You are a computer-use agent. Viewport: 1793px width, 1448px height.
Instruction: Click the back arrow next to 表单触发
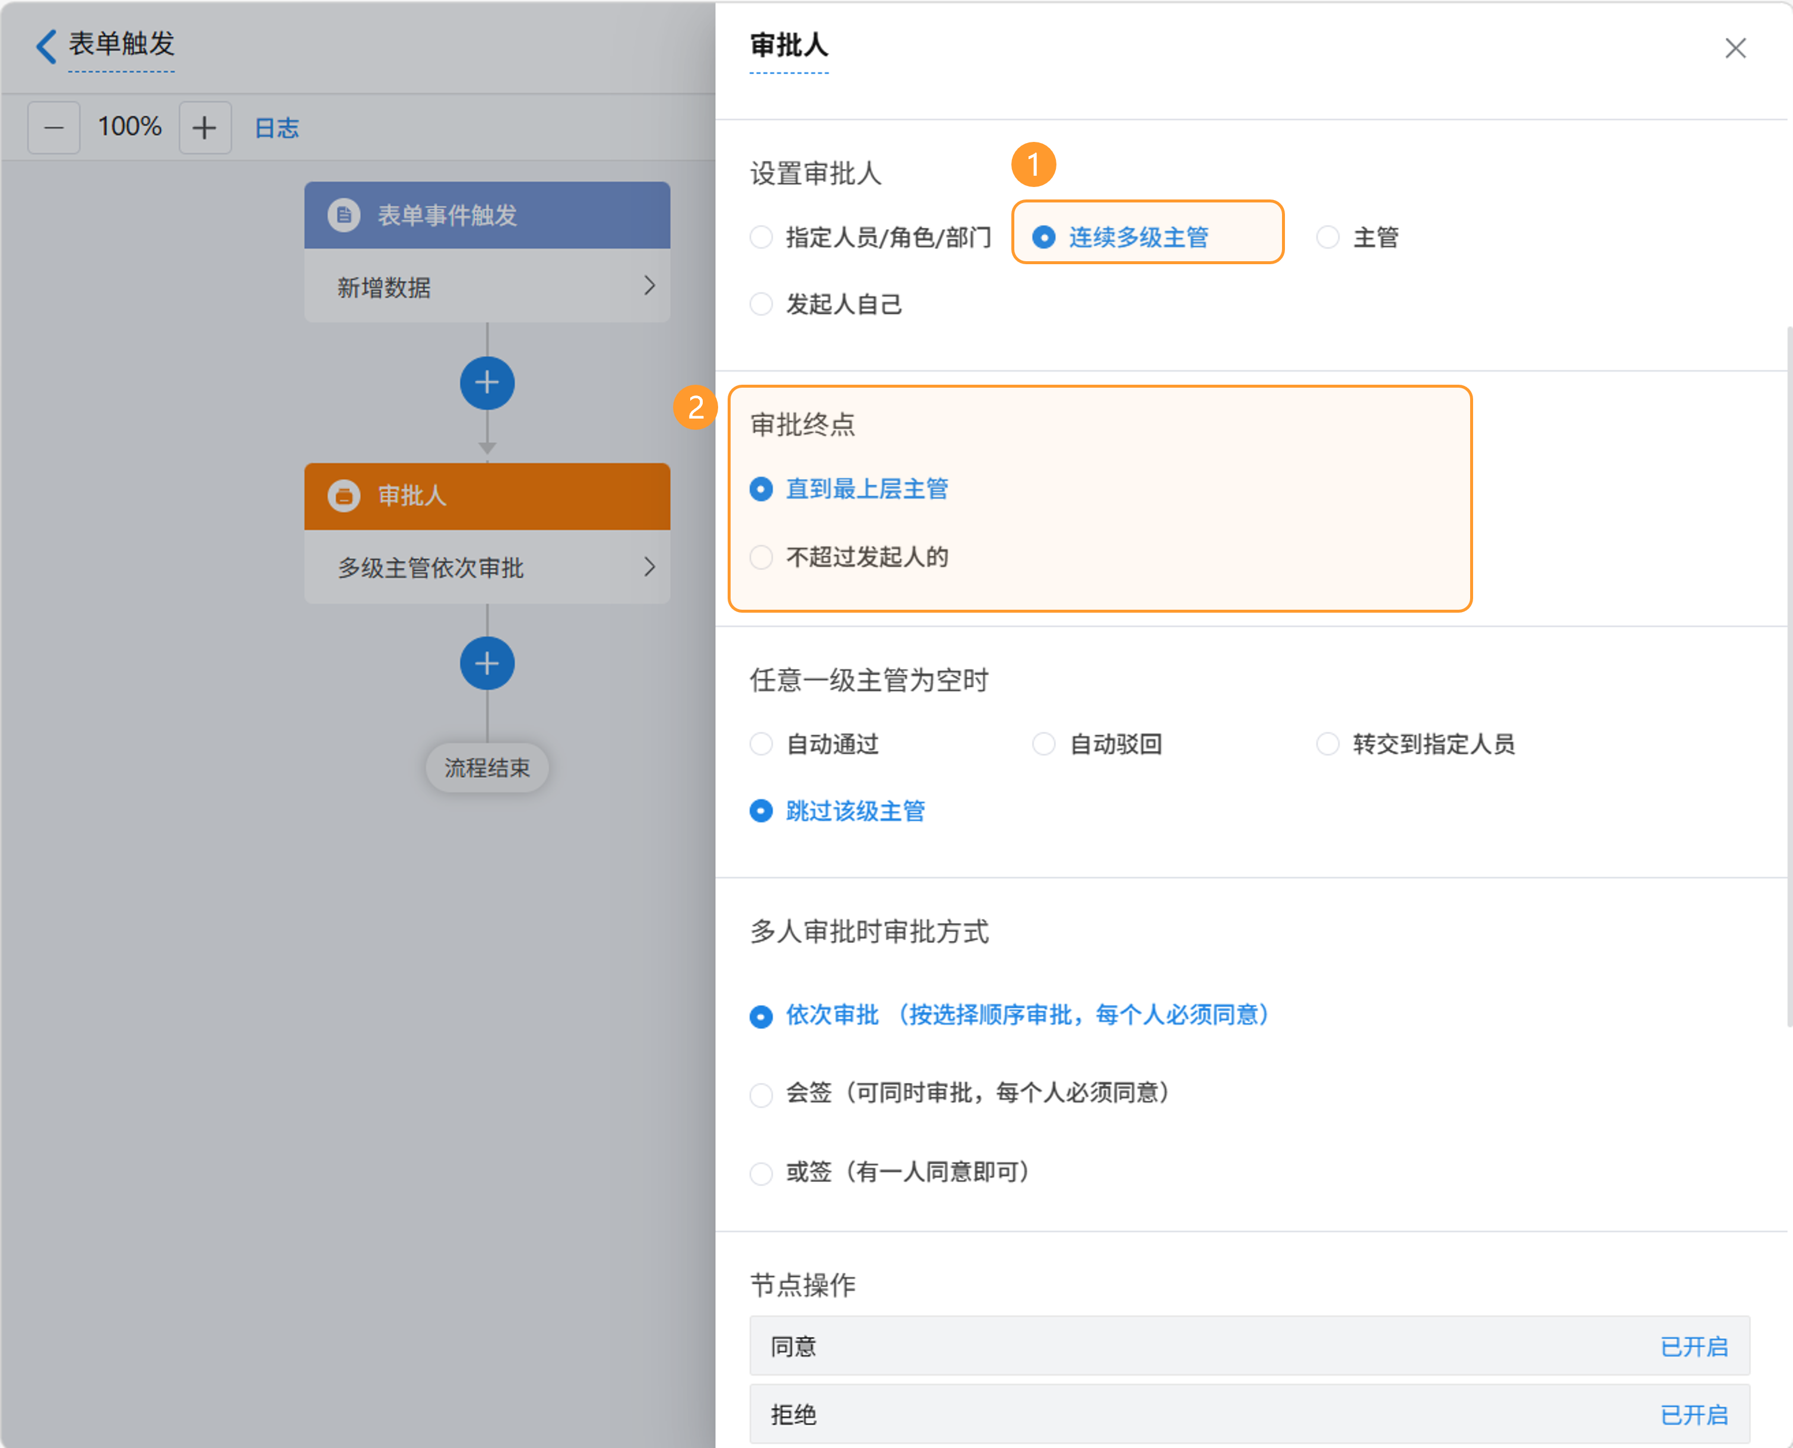(47, 46)
